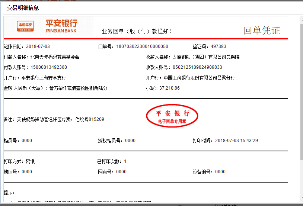The height and width of the screenshot is (206, 303).
Task: Click payer bank 平安银行上海安亭支行
Action: [x=44, y=78]
